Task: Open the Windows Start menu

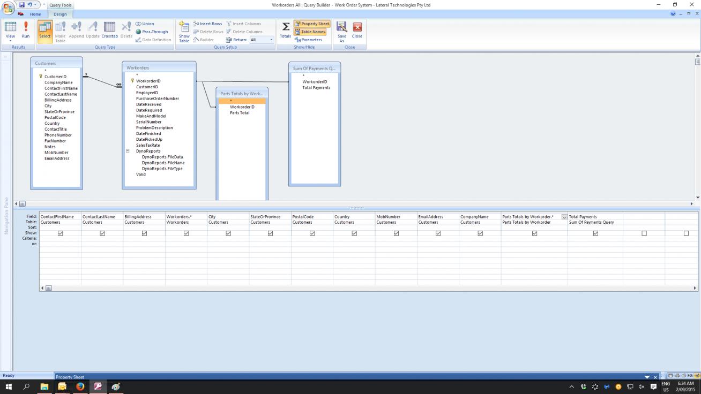Action: [9, 387]
